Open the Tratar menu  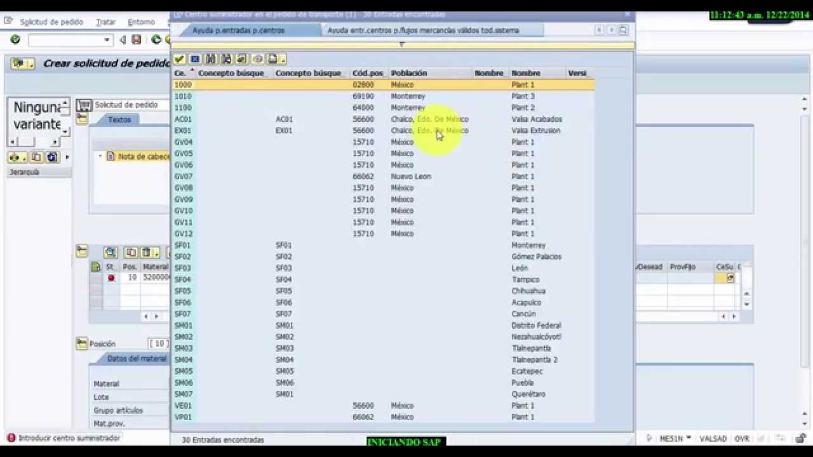[x=105, y=22]
